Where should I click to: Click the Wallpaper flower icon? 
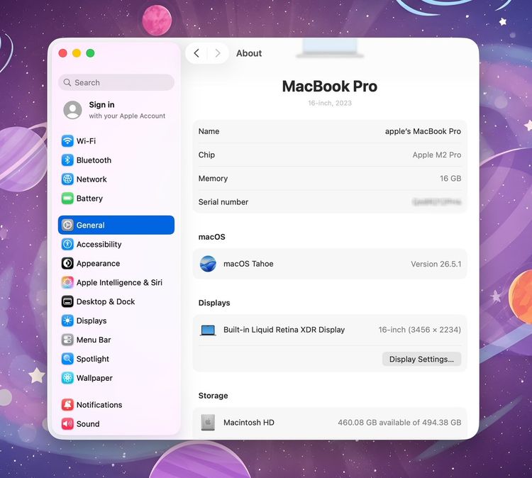[x=67, y=378]
